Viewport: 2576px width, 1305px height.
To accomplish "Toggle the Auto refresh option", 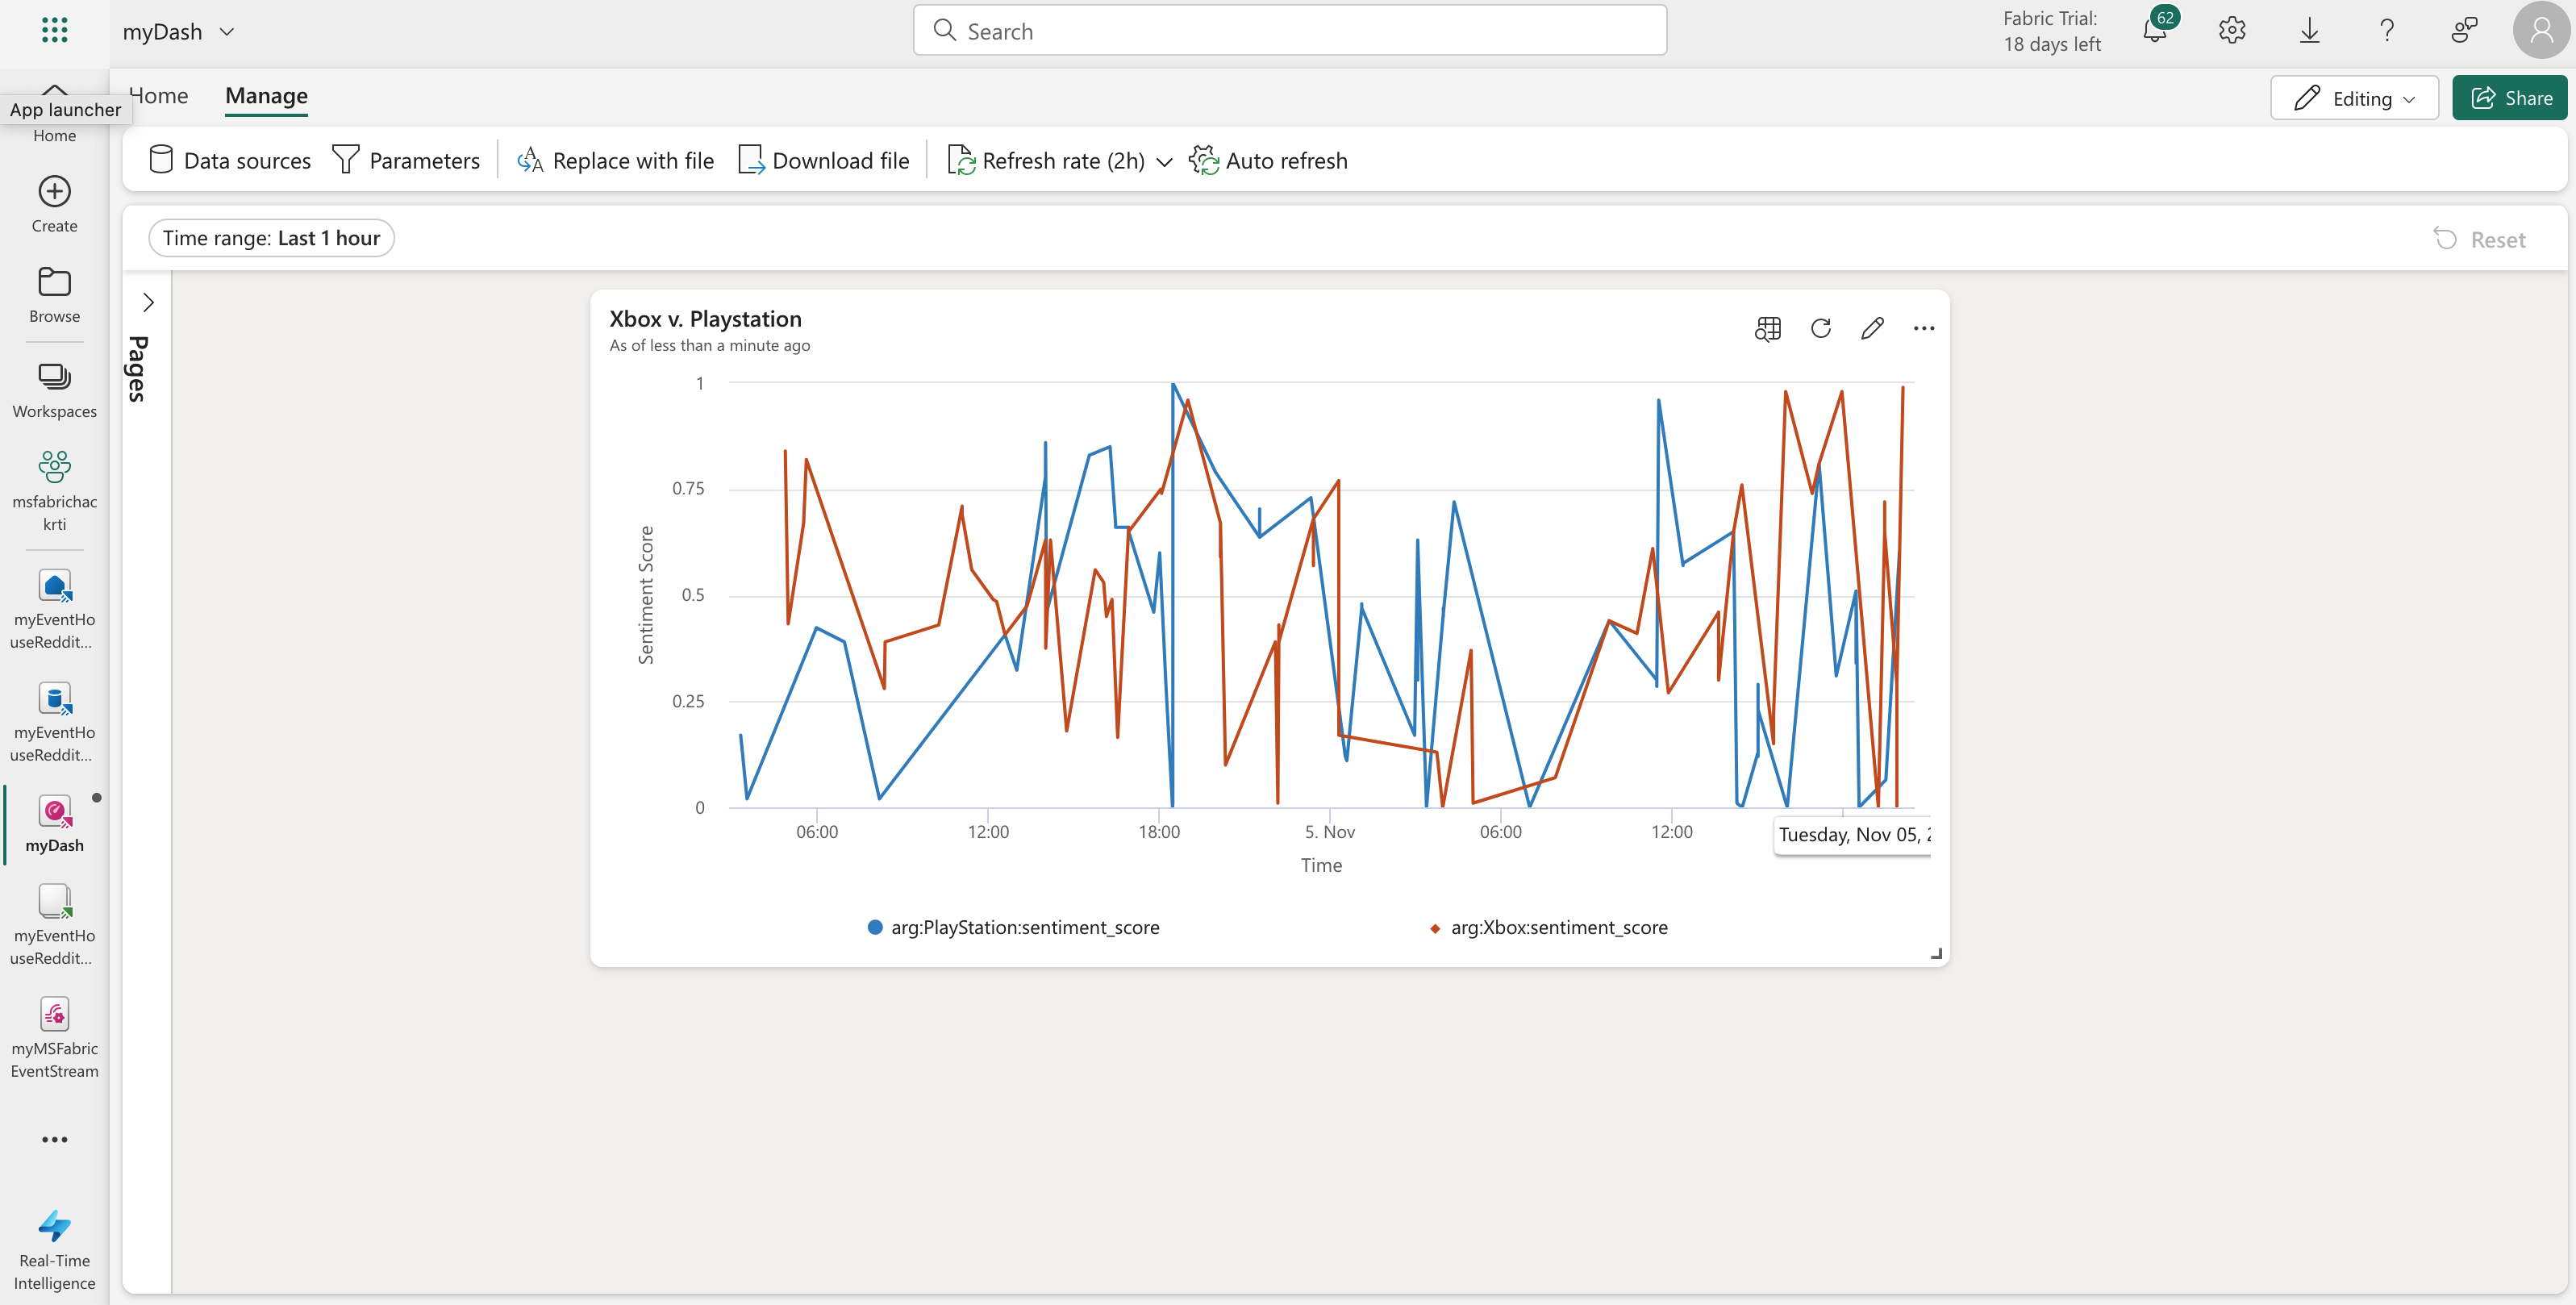I will pyautogui.click(x=1268, y=161).
